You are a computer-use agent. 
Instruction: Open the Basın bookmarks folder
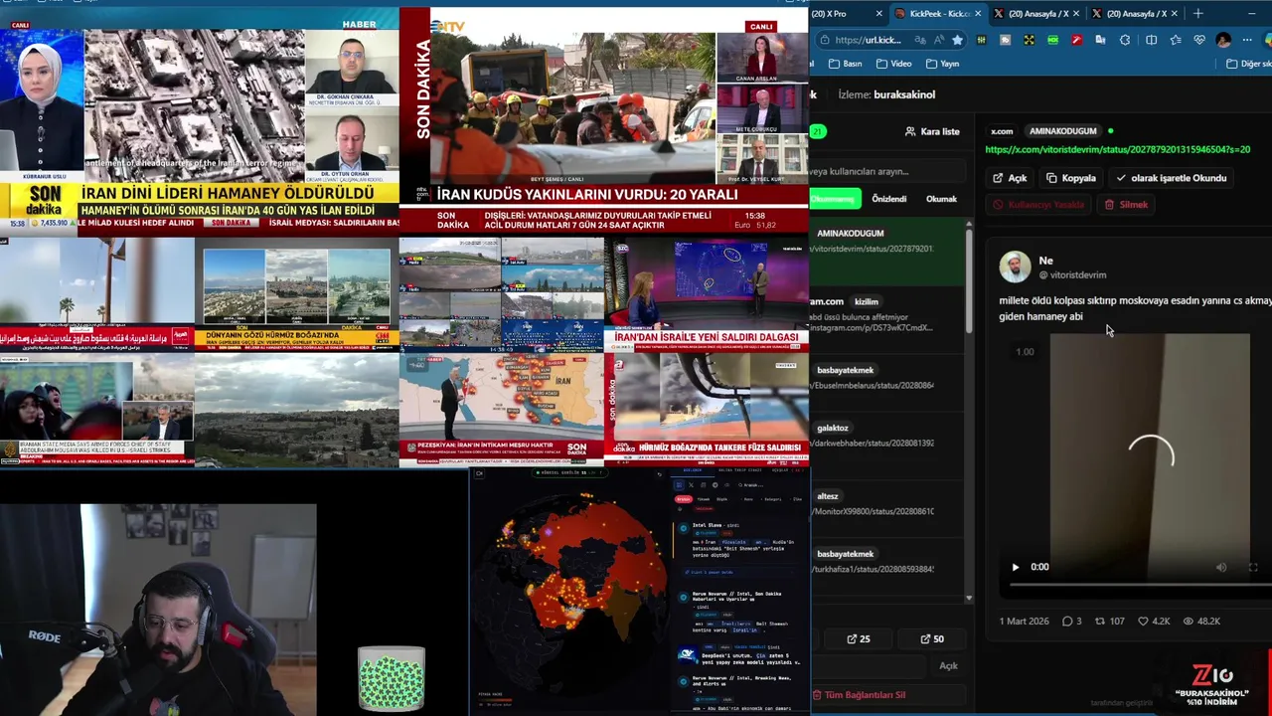pyautogui.click(x=845, y=64)
